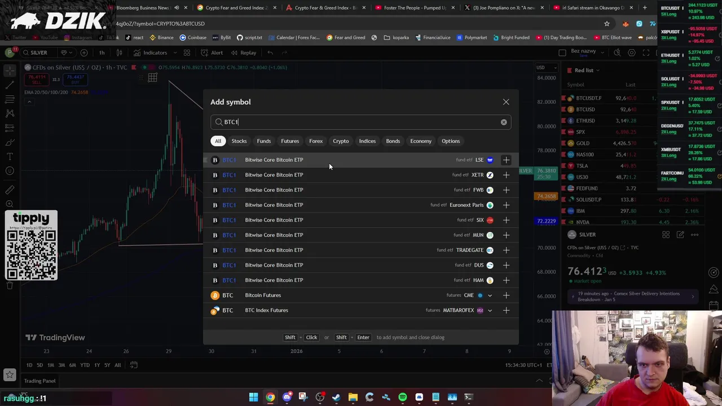
Task: Add BTC1 on LSE to watchlist
Action: point(506,160)
